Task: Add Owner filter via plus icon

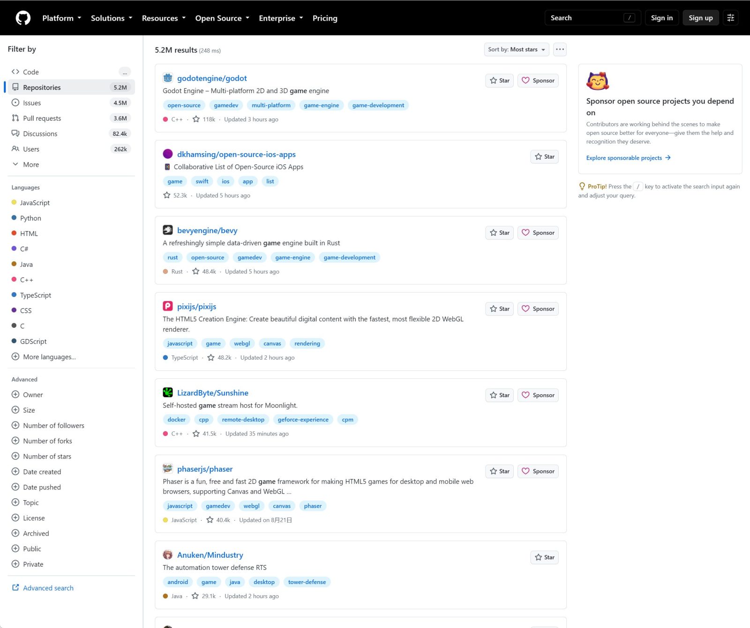Action: click(15, 395)
